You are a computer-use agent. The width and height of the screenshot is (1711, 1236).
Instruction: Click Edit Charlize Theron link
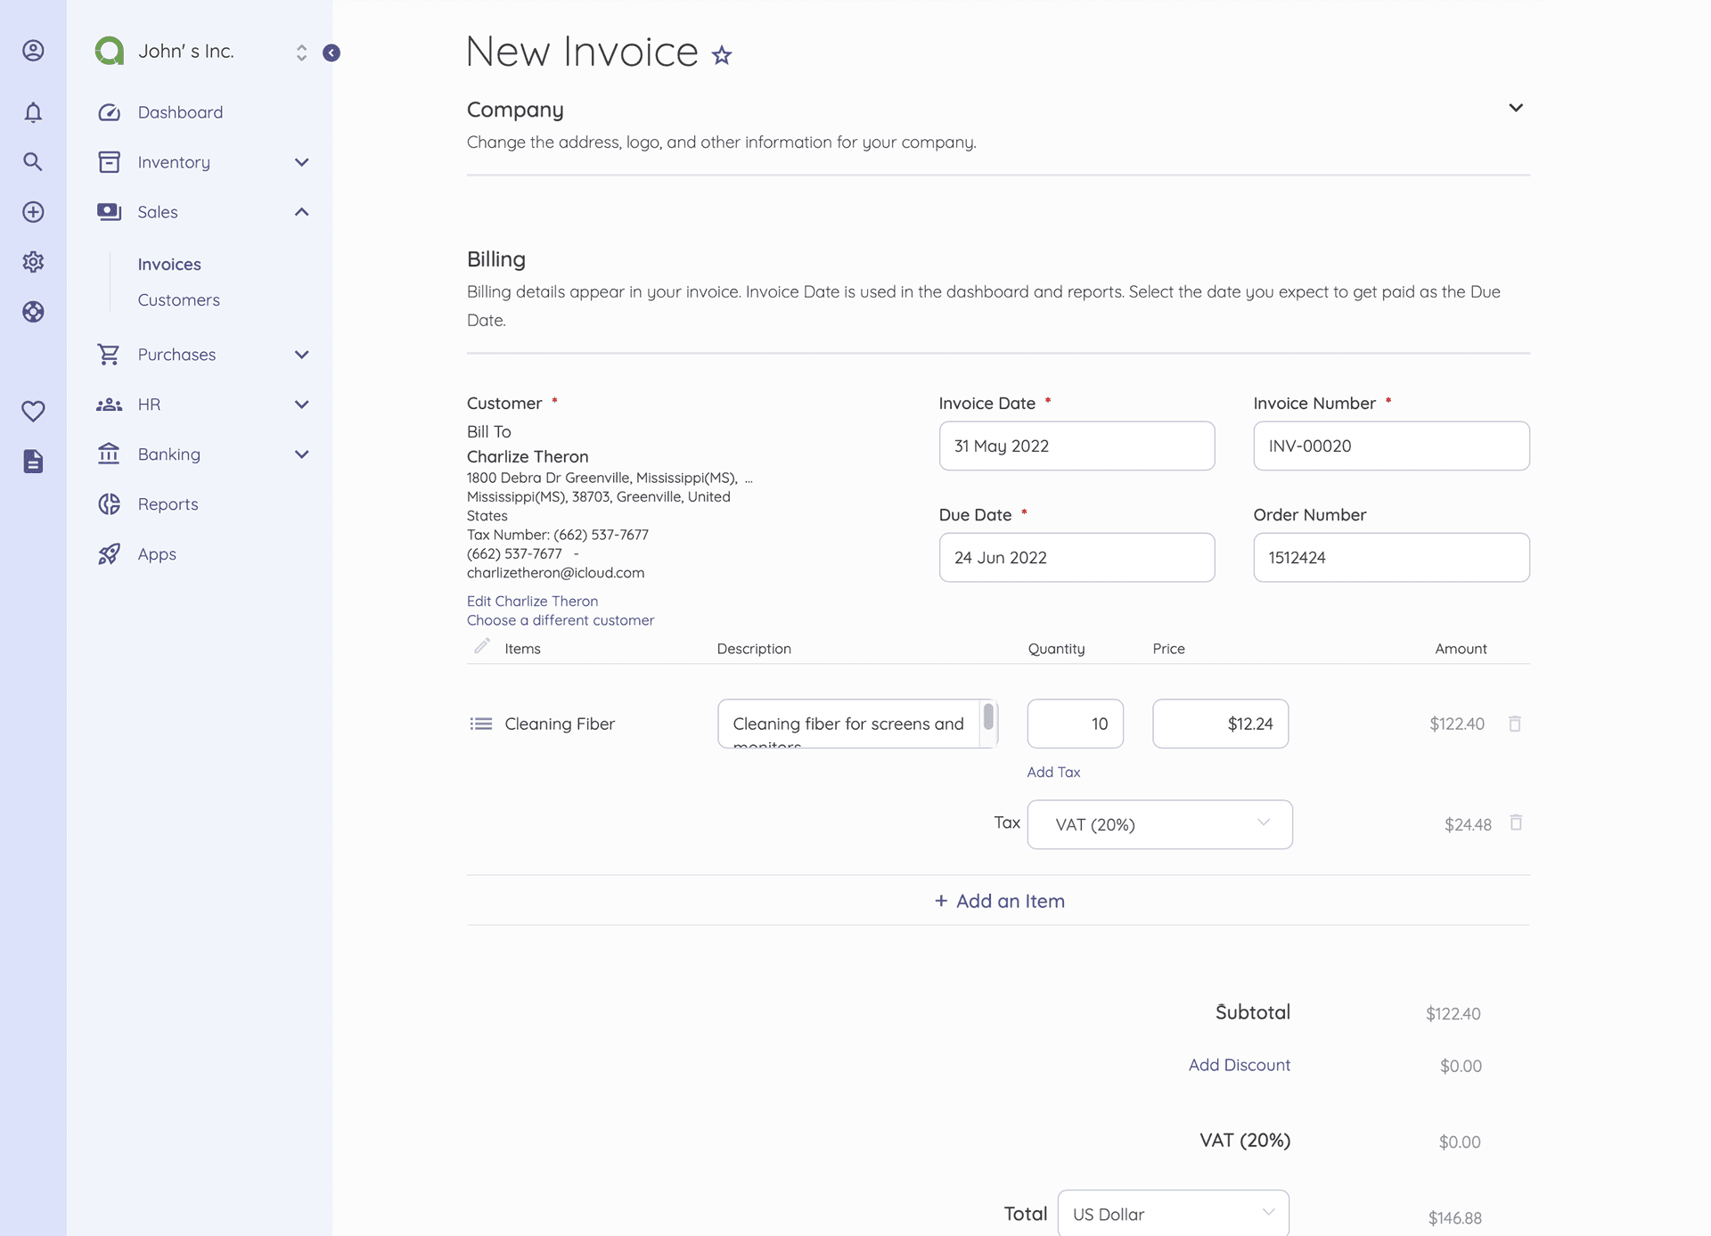531,601
